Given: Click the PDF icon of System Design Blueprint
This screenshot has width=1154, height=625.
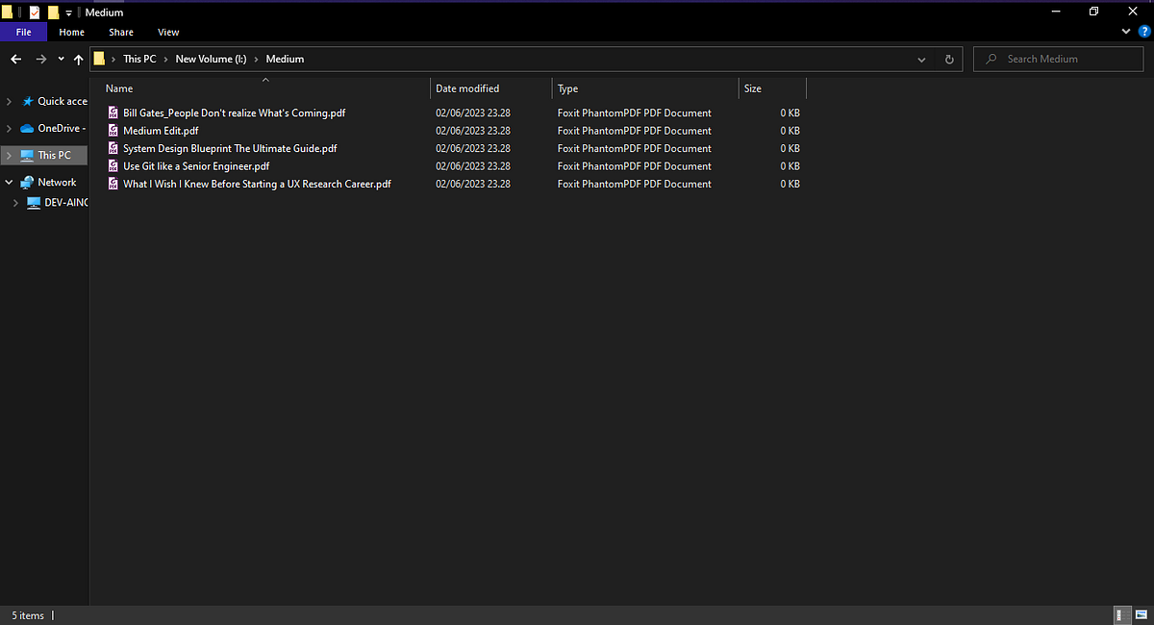Looking at the screenshot, I should tap(113, 148).
